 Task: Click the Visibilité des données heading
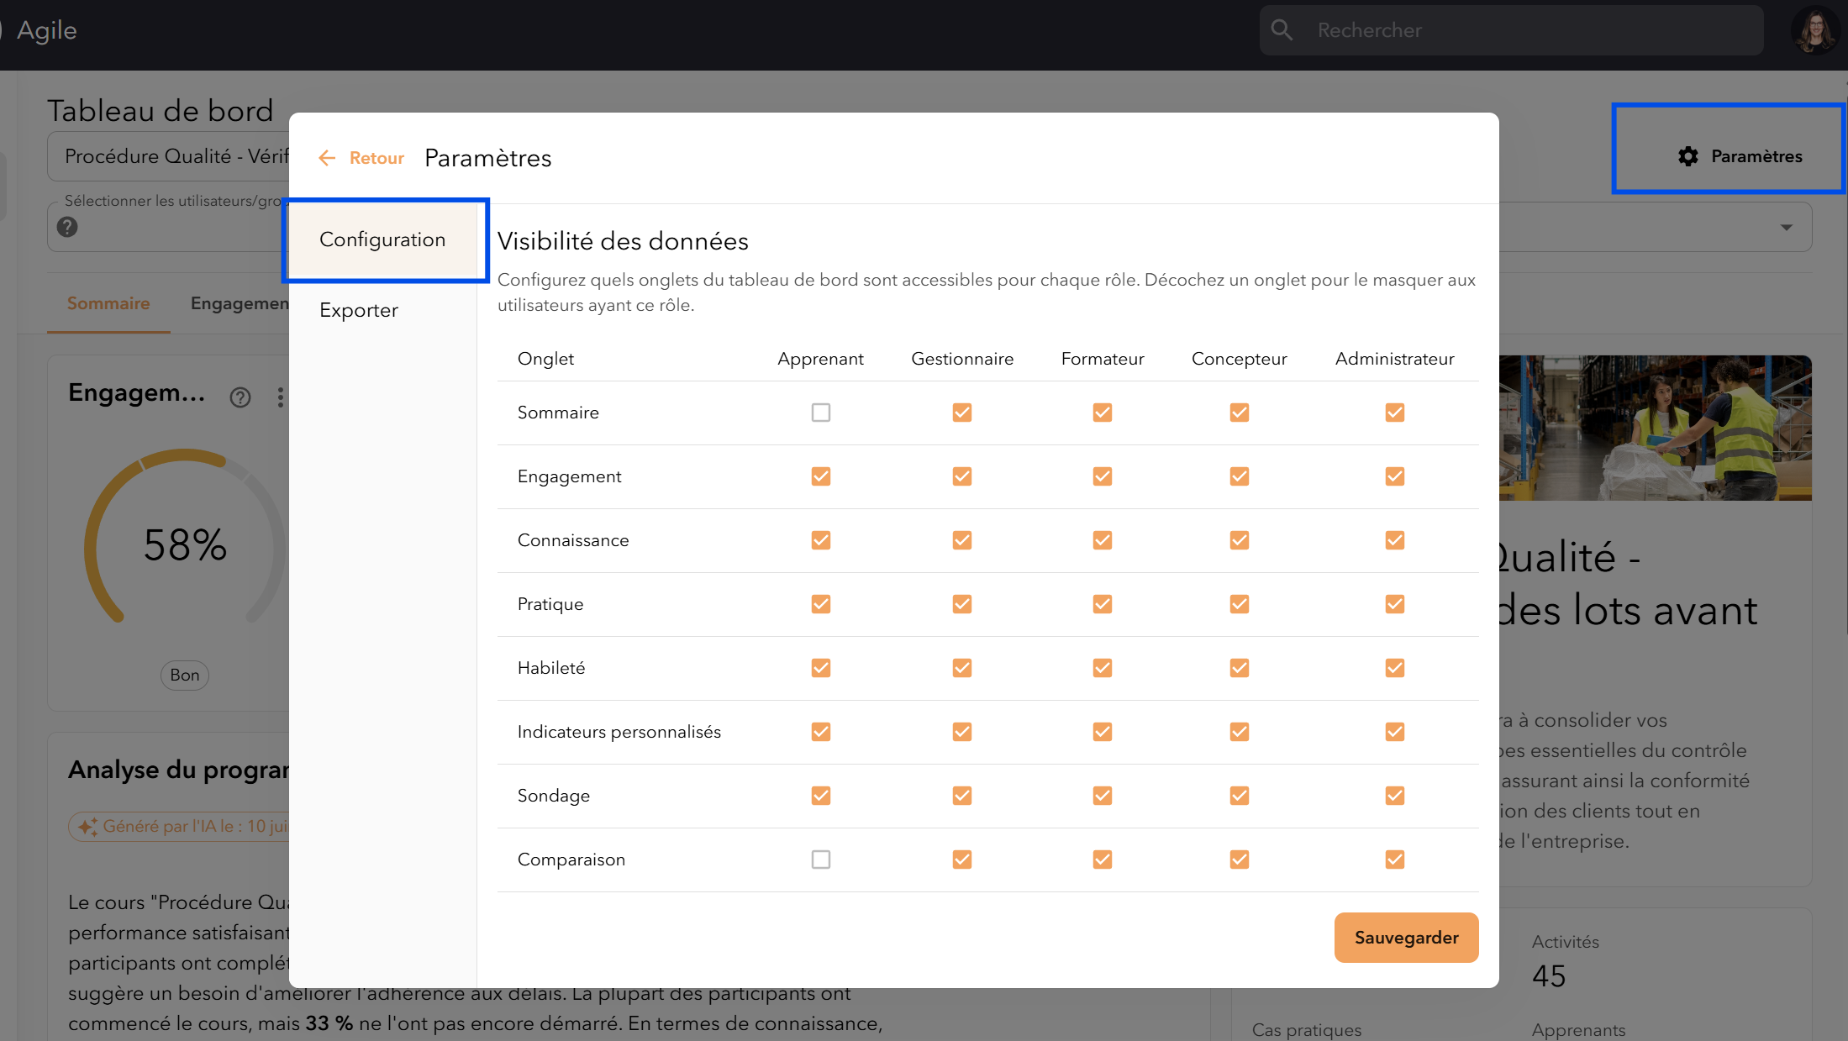pyautogui.click(x=623, y=241)
